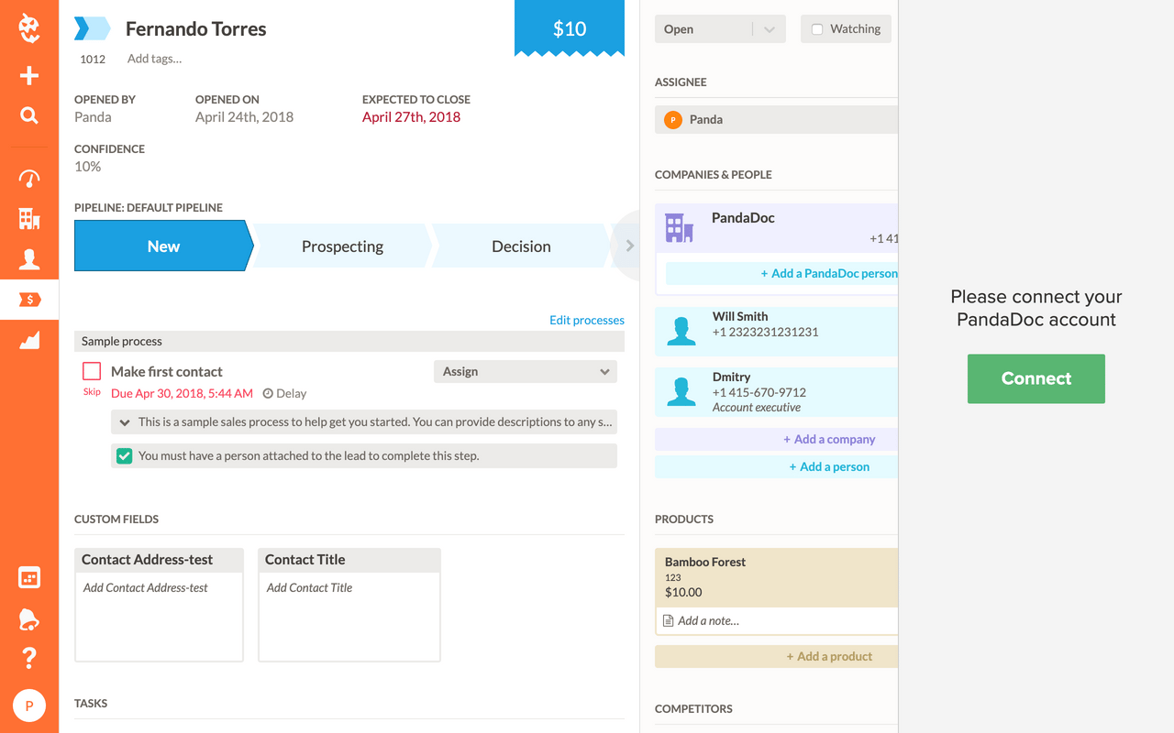Click Add a PandaDoc person link

(829, 273)
